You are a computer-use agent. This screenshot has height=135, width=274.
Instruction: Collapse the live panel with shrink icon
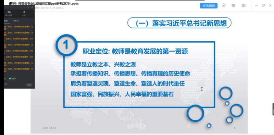tap(28, 7)
